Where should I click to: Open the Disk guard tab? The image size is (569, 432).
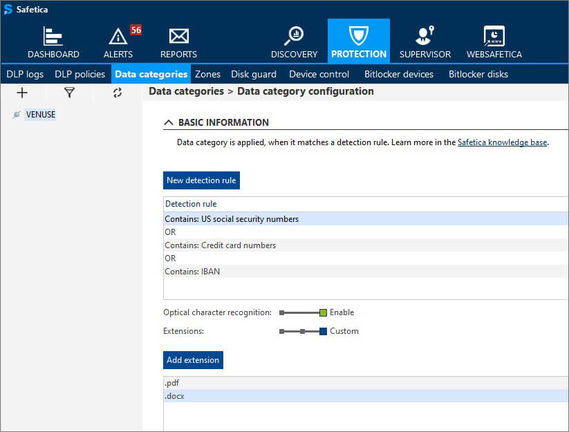click(254, 74)
